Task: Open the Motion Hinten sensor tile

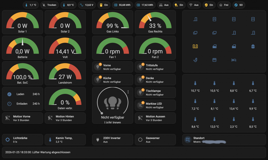Action: pyautogui.click(x=65, y=118)
